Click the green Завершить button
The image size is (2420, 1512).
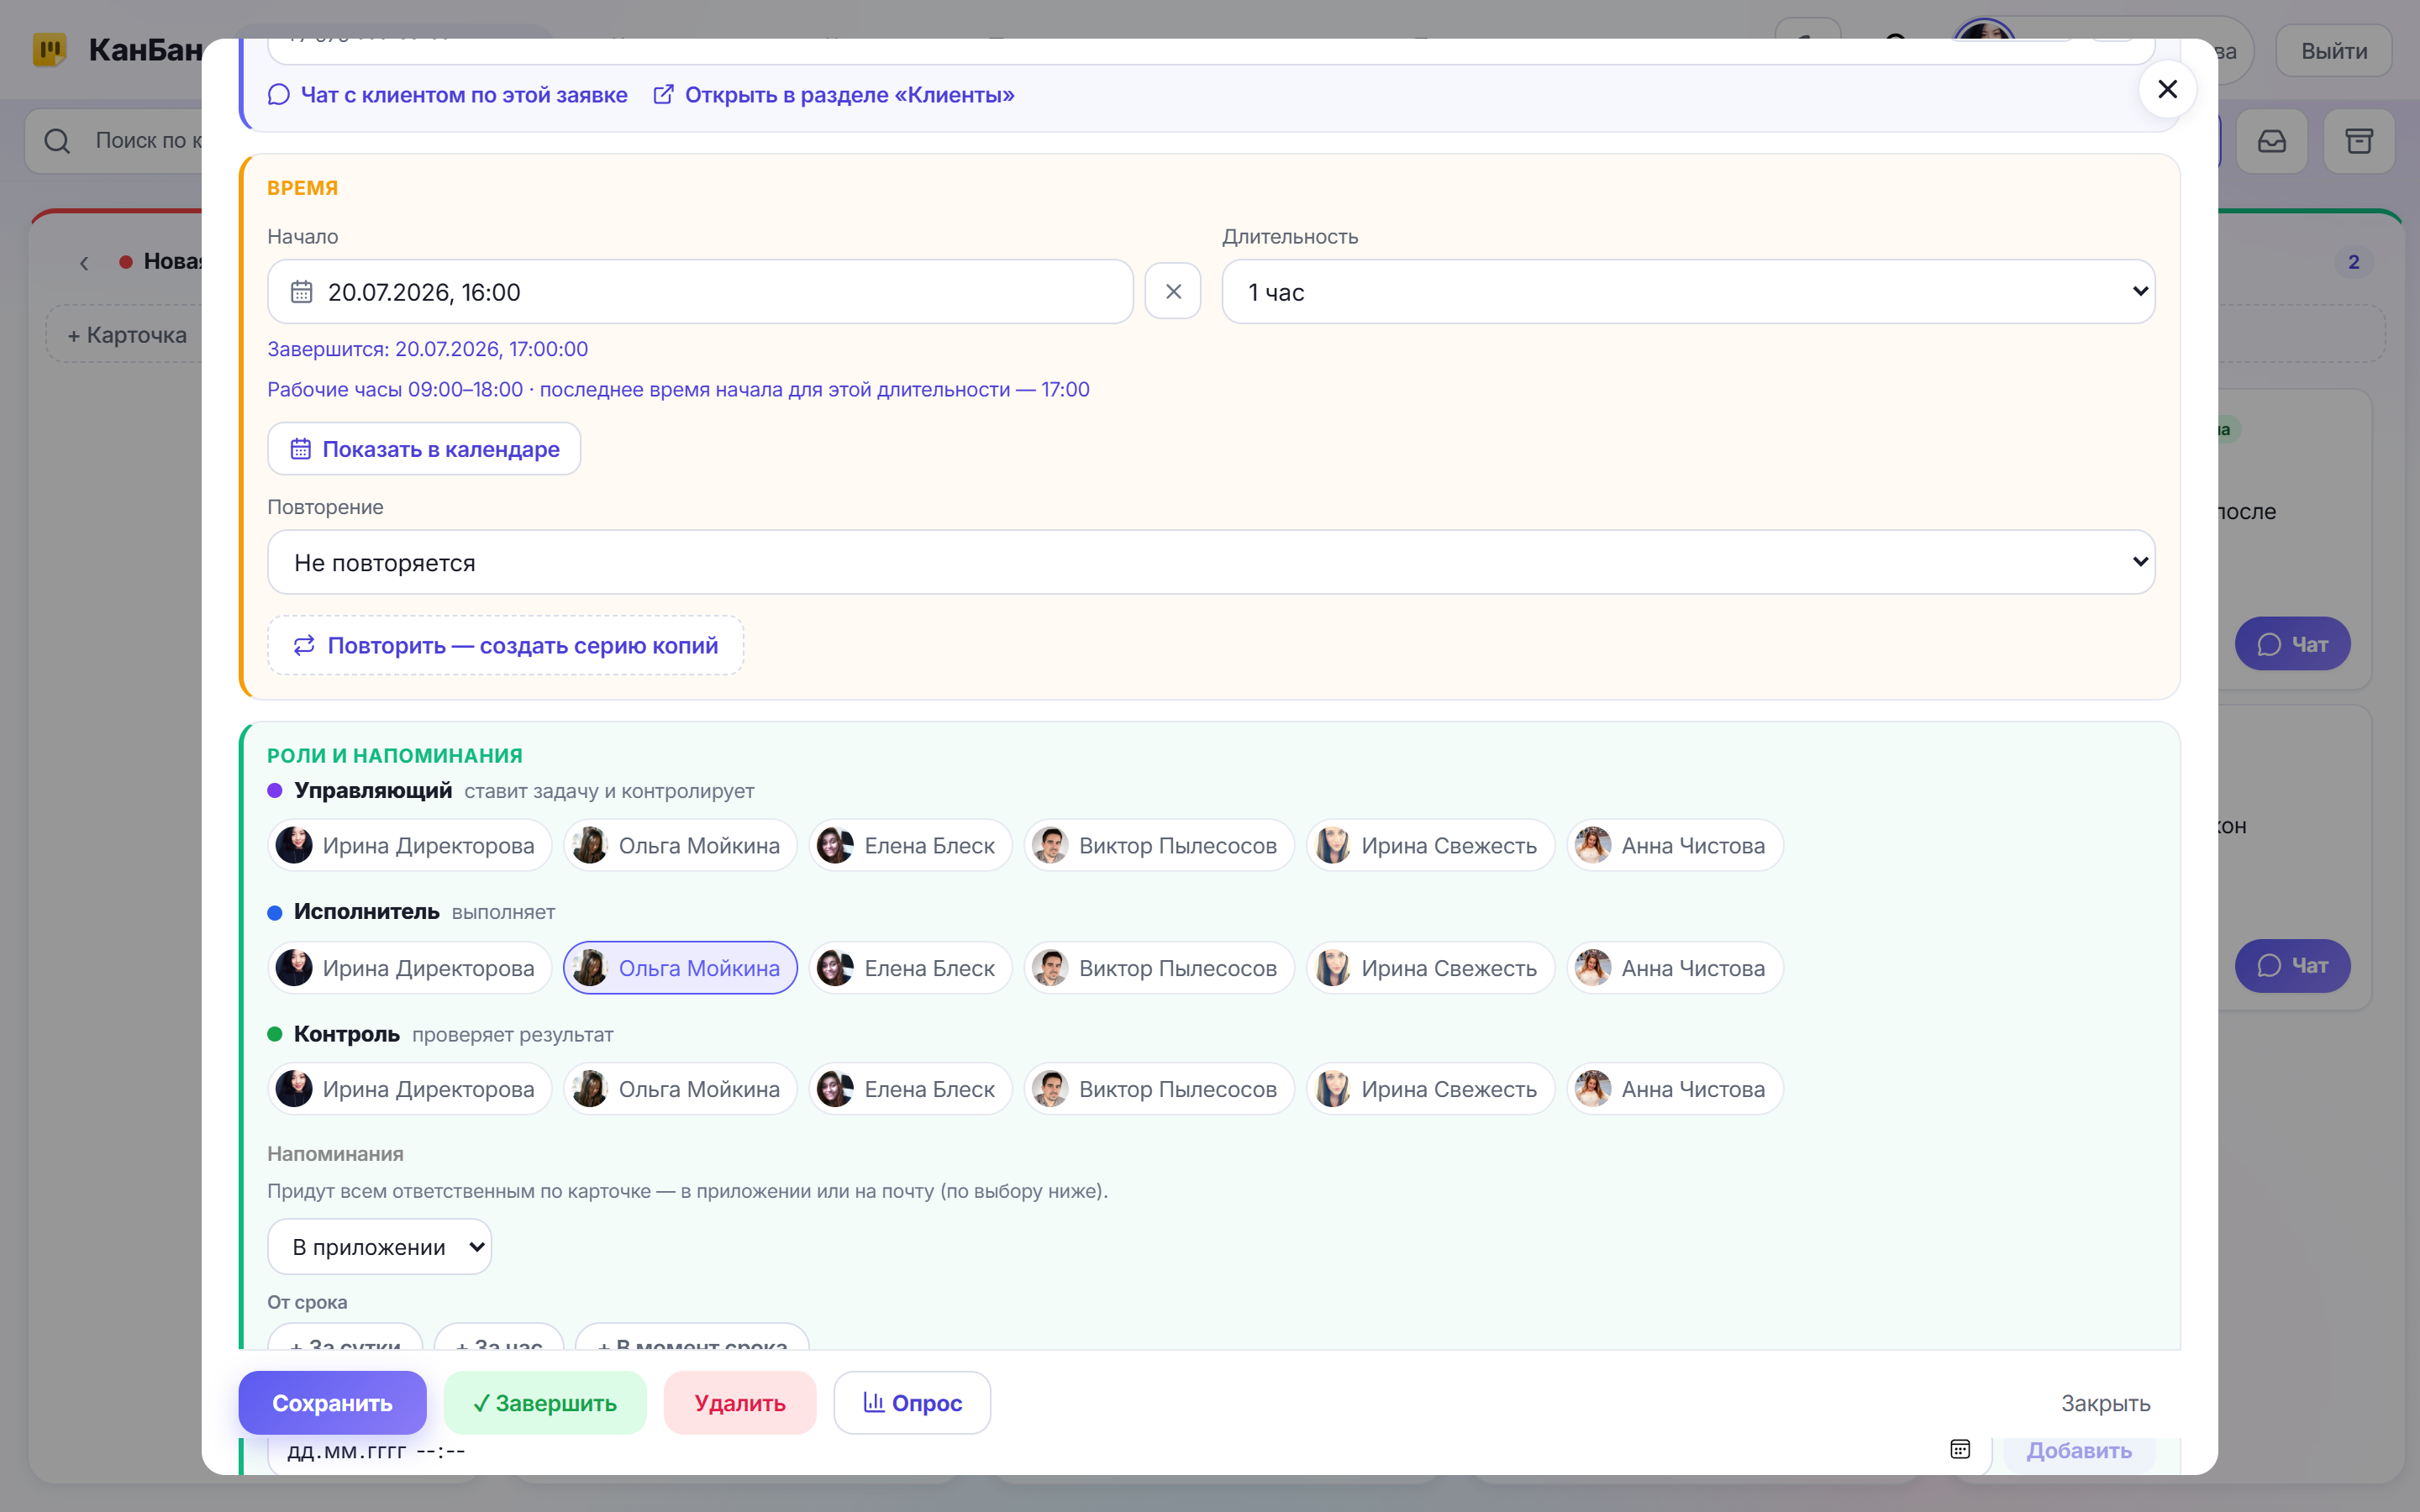(545, 1403)
